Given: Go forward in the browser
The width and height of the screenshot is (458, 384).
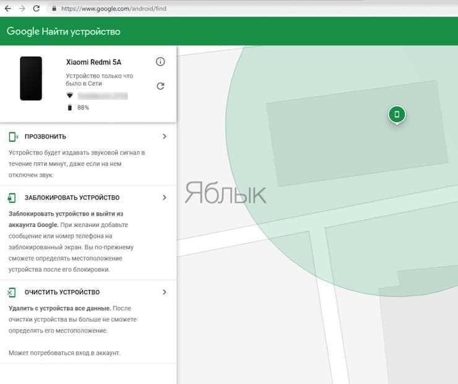Looking at the screenshot, I should pos(22,9).
